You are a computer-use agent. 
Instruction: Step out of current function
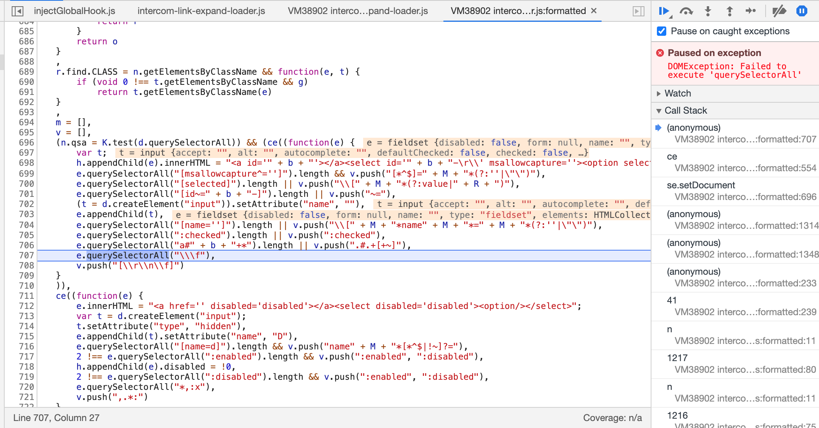coord(729,11)
